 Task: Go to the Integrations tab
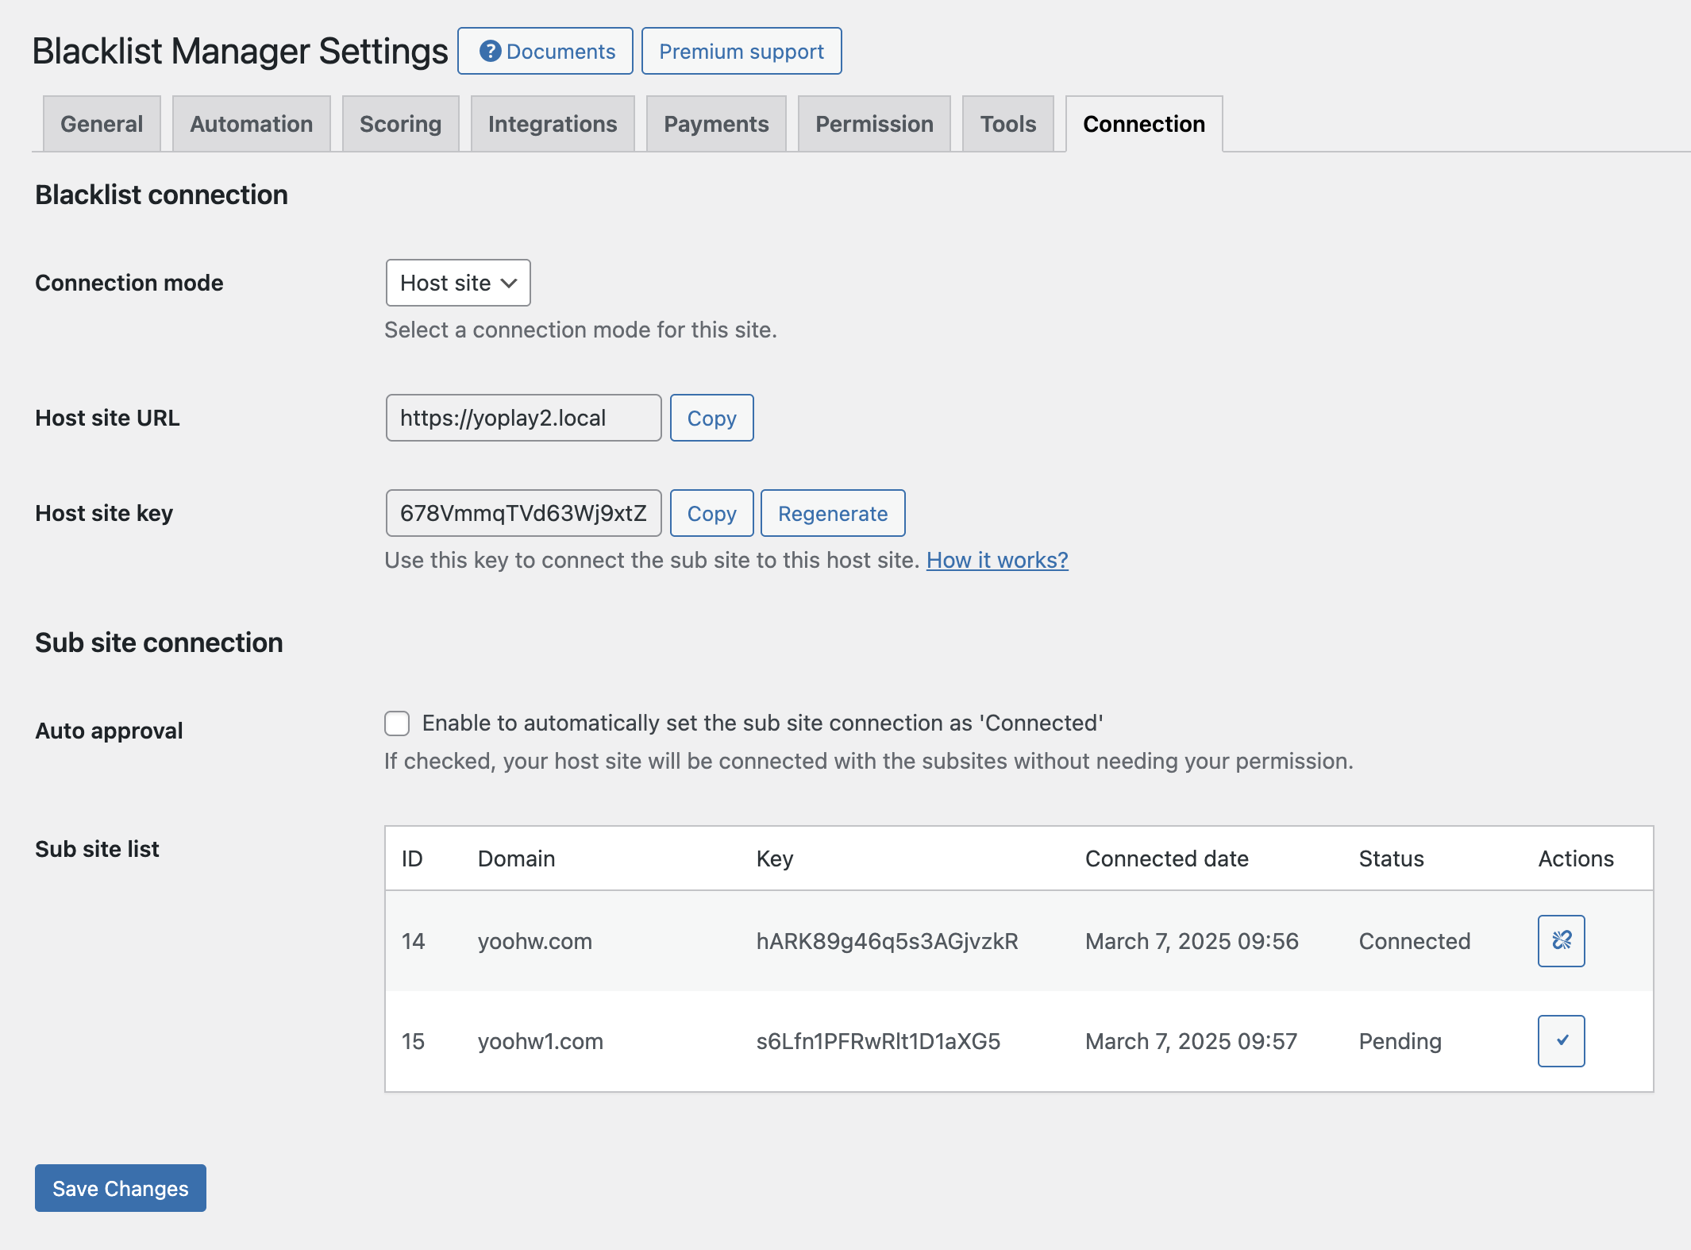553,124
